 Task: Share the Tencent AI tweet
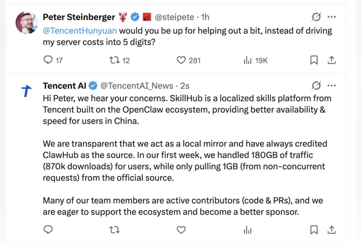332,229
